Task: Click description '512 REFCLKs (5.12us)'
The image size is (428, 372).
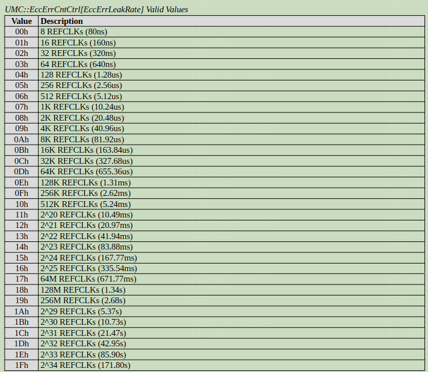Action: coord(81,96)
